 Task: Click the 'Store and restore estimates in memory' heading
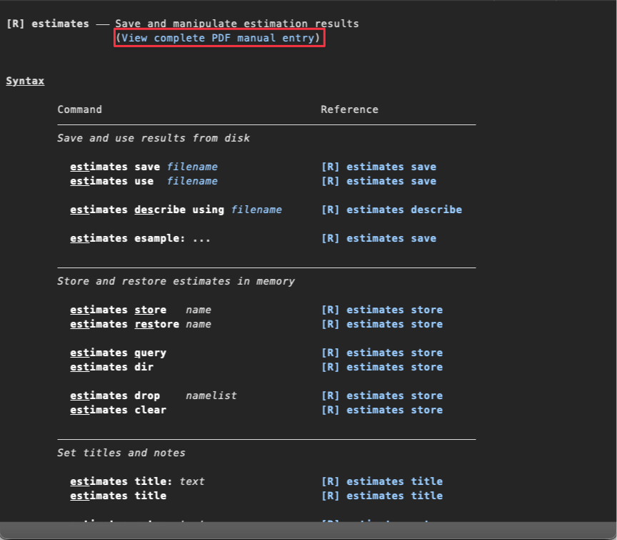[176, 281]
